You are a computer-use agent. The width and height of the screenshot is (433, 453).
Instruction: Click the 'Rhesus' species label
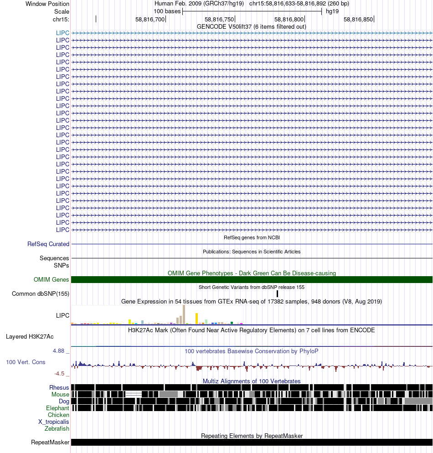point(59,388)
